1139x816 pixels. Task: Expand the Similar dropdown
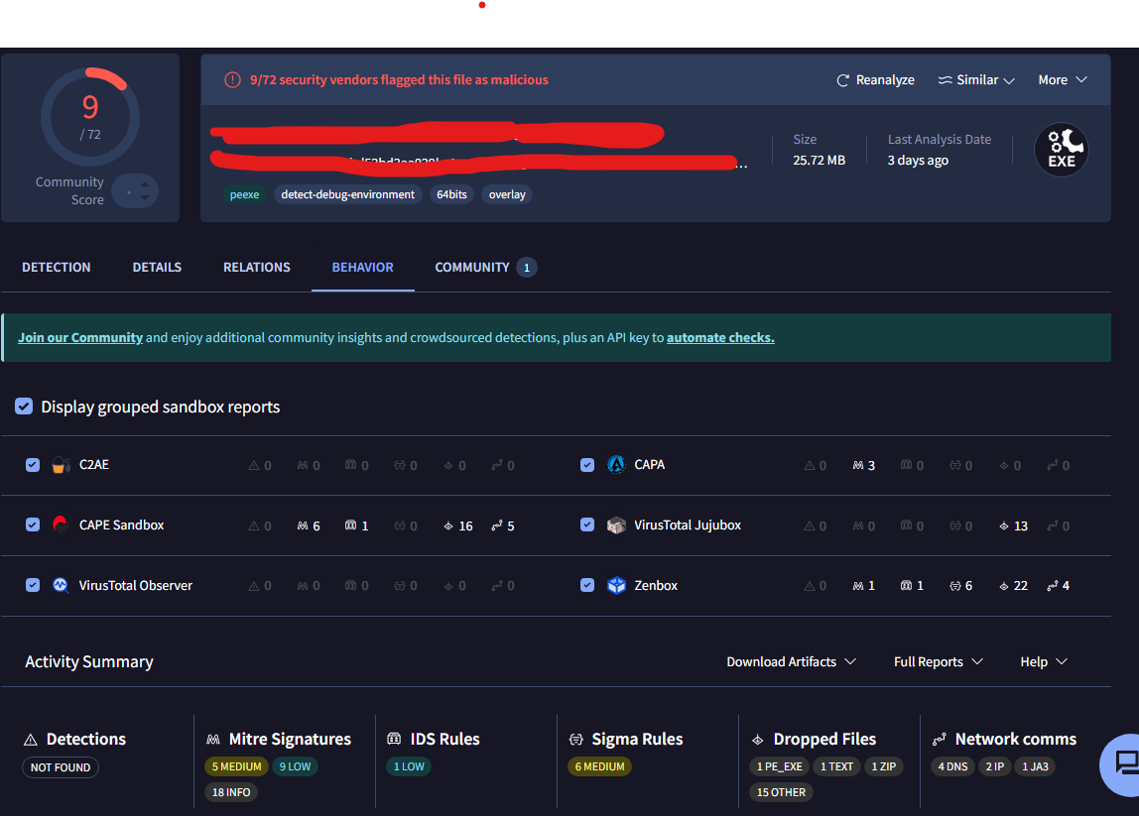pos(976,80)
